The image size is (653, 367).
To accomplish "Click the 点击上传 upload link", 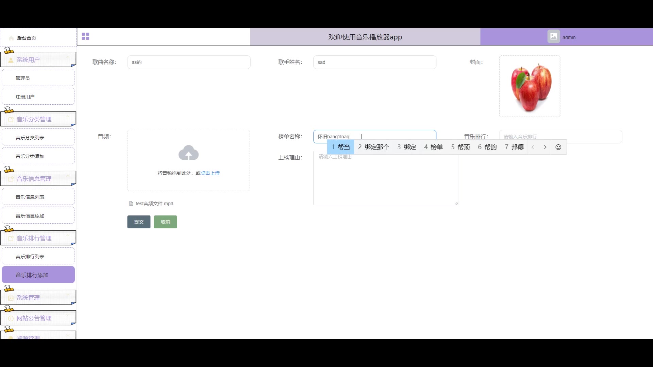I will pos(210,173).
